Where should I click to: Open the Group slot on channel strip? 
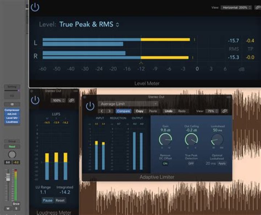12,141
